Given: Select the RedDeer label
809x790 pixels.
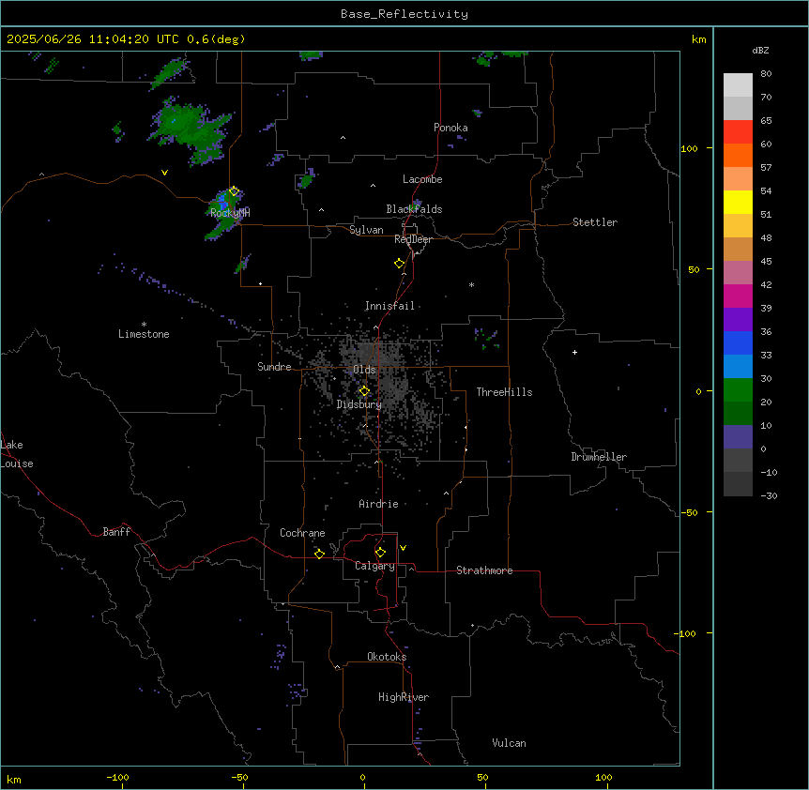Looking at the screenshot, I should click(x=413, y=239).
